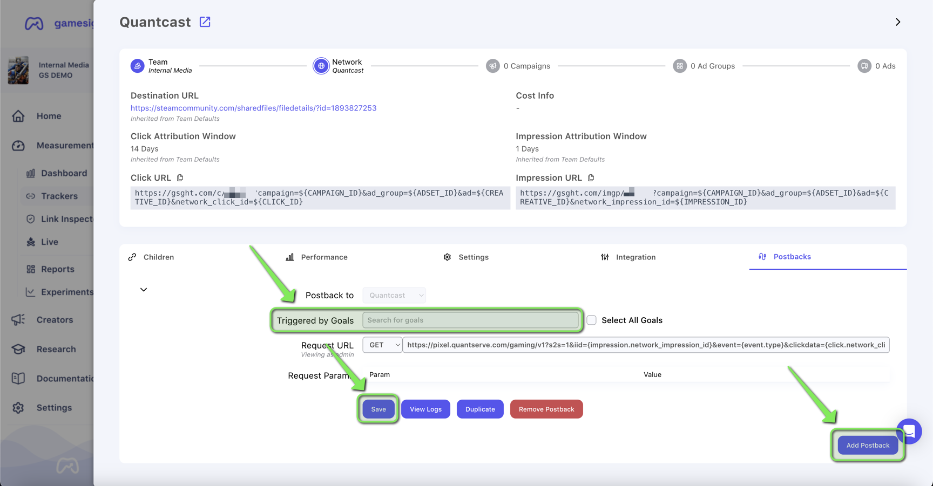Open Creators in the sidebar
933x486 pixels.
click(55, 320)
